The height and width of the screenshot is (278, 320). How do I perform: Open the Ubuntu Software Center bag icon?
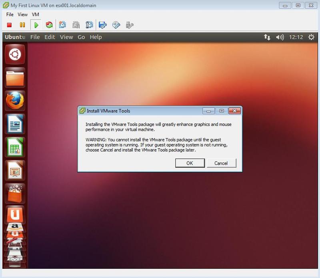click(15, 194)
